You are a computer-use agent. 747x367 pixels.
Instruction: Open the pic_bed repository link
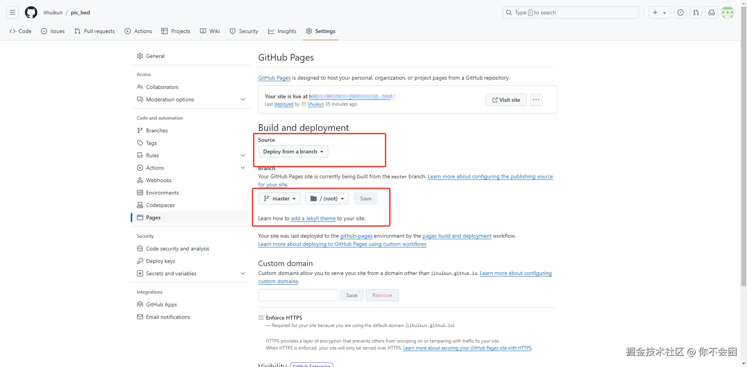pos(81,12)
